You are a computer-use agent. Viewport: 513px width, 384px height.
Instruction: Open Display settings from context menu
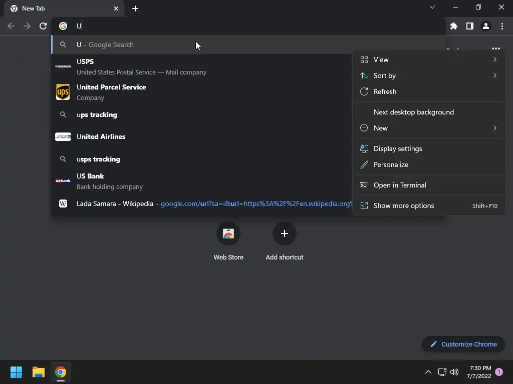click(x=429, y=149)
